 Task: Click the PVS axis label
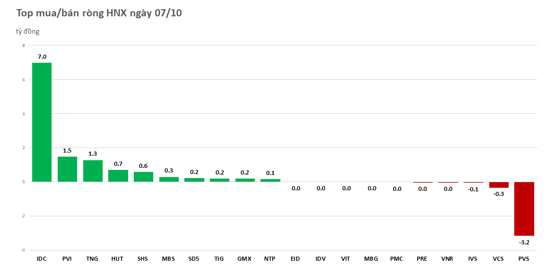coord(523,259)
